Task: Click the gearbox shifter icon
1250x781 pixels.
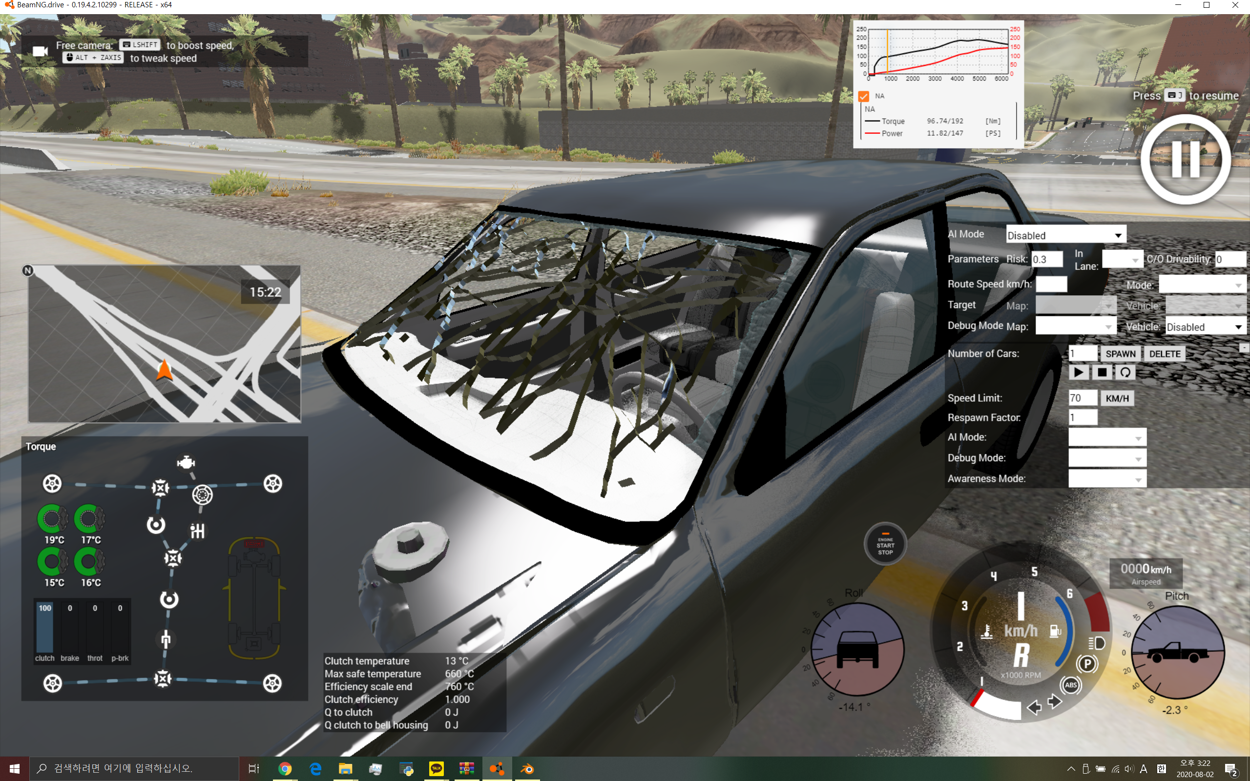Action: (197, 531)
